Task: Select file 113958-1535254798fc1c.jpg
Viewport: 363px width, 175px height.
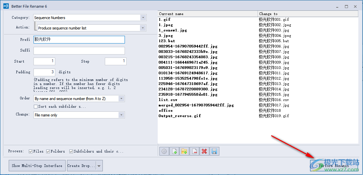Action: [x=188, y=78]
